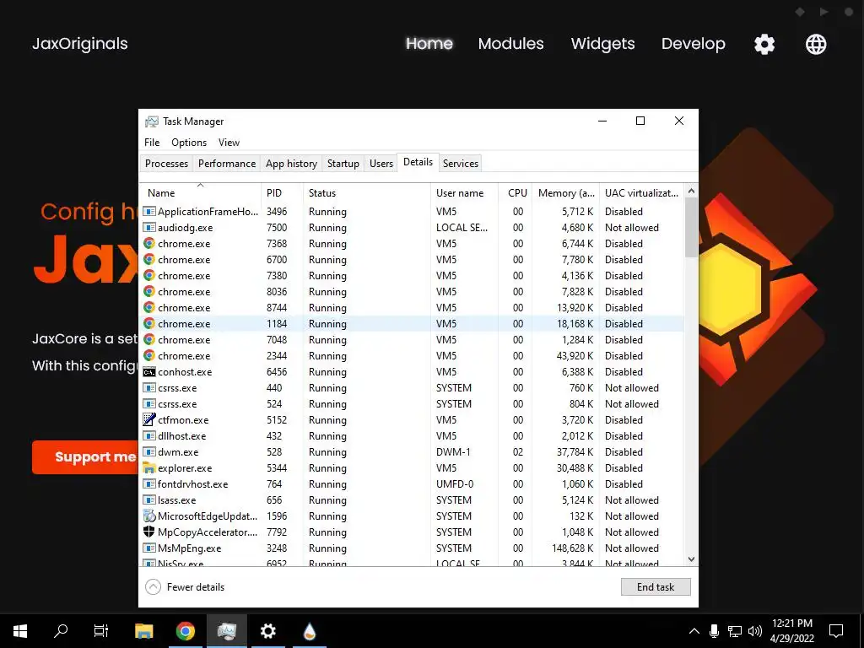Select csrss.exe row with PID 440
The image size is (864, 648).
point(412,388)
